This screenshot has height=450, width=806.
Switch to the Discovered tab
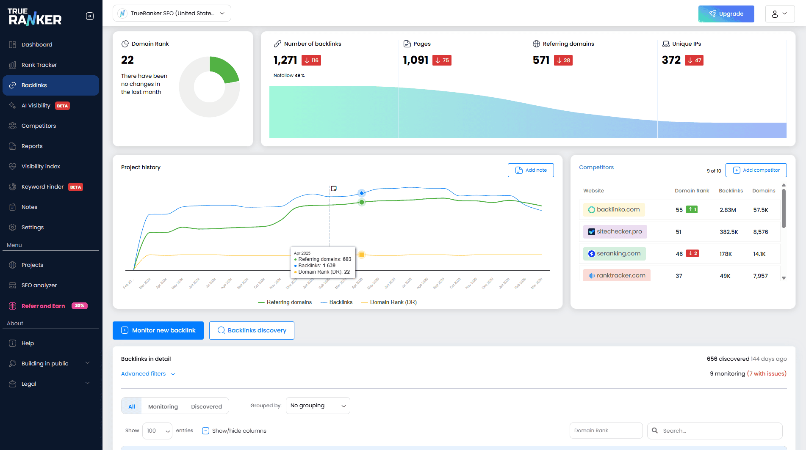[x=206, y=406]
